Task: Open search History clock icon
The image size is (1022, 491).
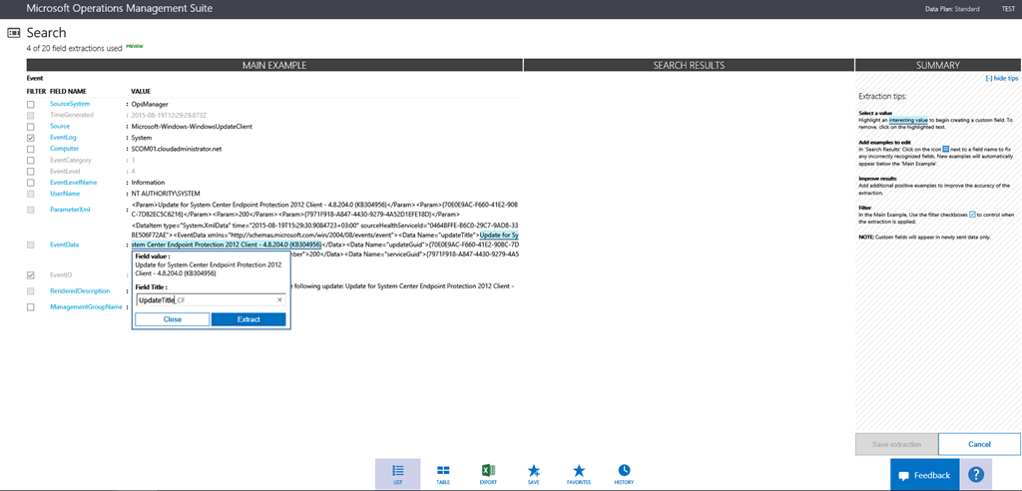Action: (624, 471)
